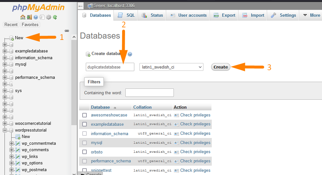The width and height of the screenshot is (322, 175).
Task: Click the Favorites button in sidebar
Action: point(30,25)
